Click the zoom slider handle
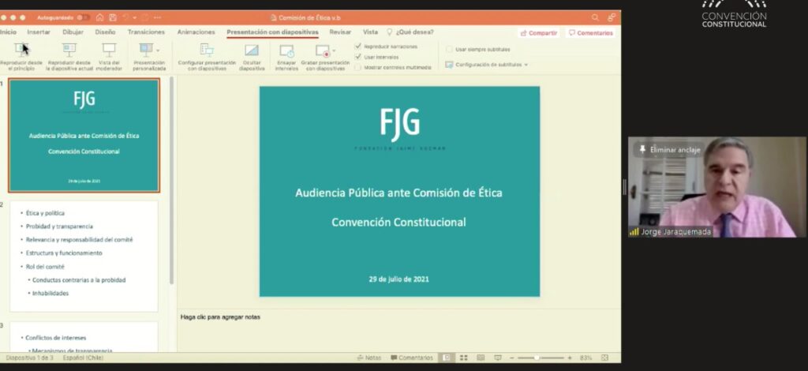Screen dimensions: 808x371 537,358
